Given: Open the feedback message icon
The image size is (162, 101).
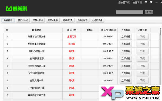Looking at the screenshot, I should pyautogui.click(x=146, y=2).
